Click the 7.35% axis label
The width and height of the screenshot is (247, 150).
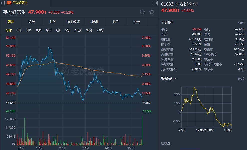pyautogui.click(x=146, y=38)
